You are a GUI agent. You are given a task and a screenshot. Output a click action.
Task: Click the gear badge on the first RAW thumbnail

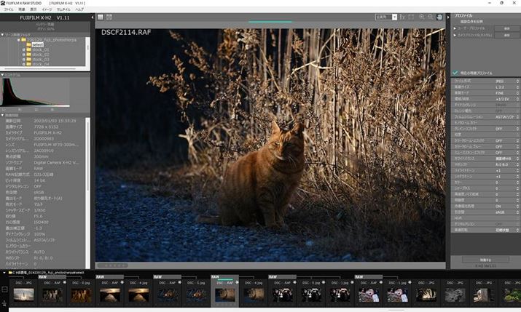64,282
